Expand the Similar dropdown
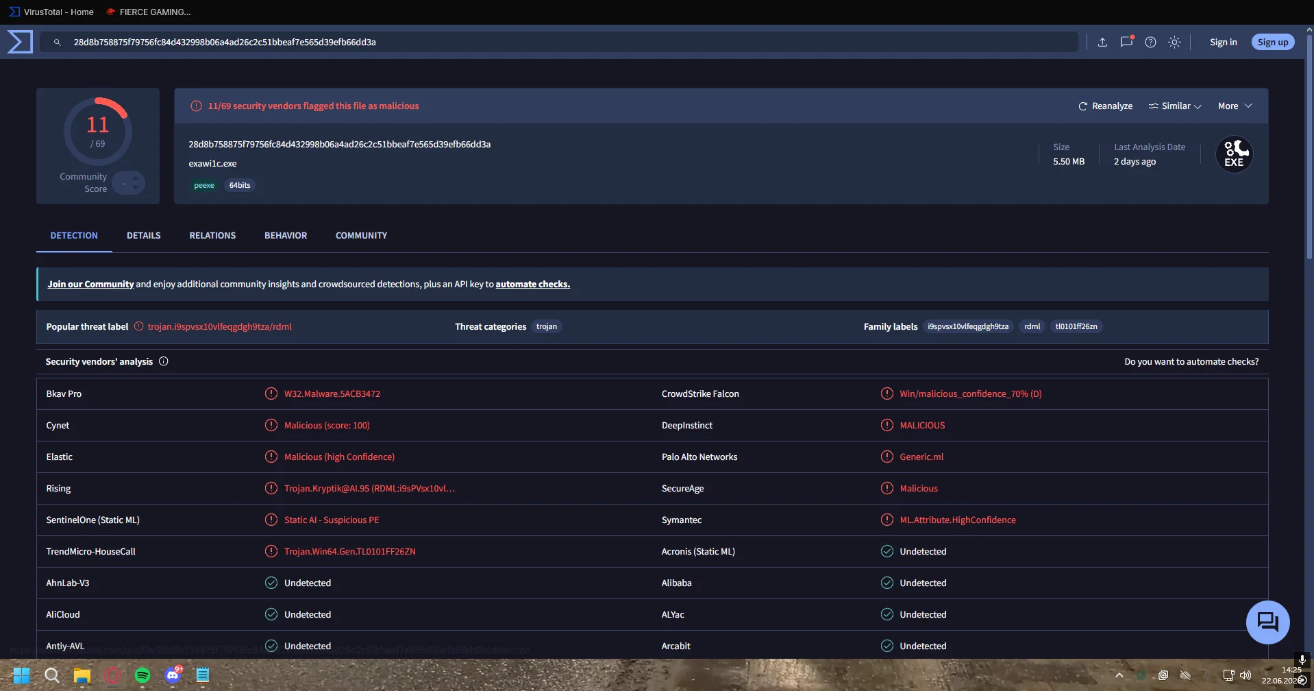Viewport: 1314px width, 691px height. pyautogui.click(x=1175, y=106)
